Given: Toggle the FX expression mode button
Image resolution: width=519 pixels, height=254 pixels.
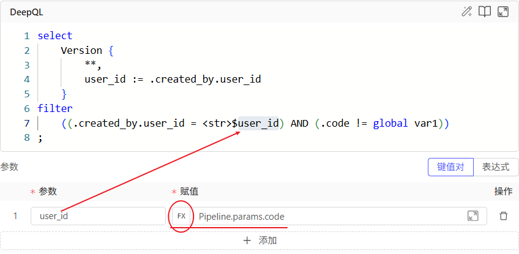Looking at the screenshot, I should click(x=182, y=216).
